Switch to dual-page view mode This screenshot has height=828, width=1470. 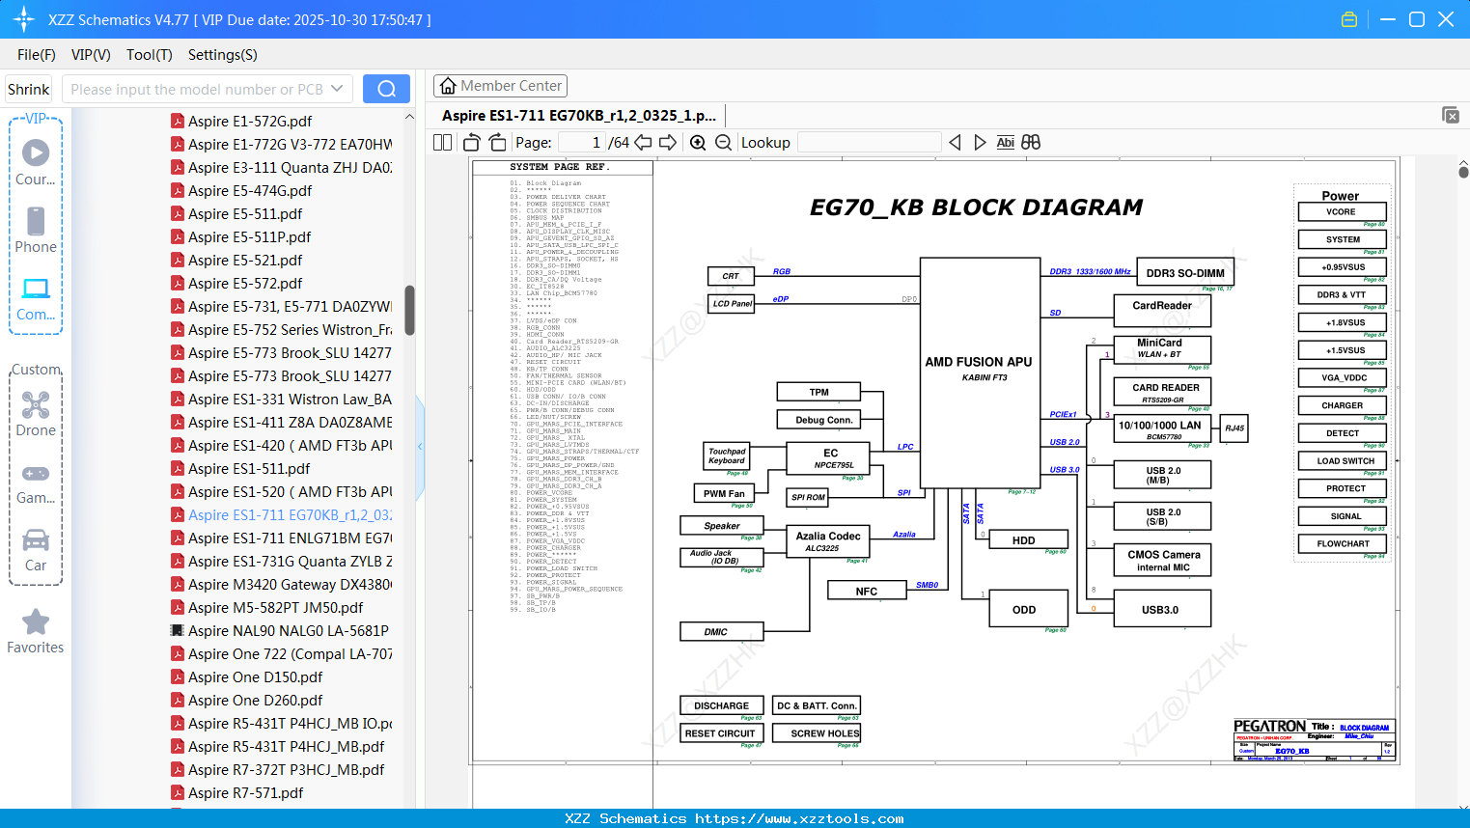(x=441, y=142)
